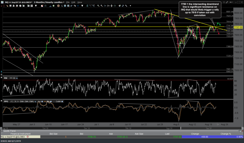
Task: Click the Last column header
Action: 167,134
